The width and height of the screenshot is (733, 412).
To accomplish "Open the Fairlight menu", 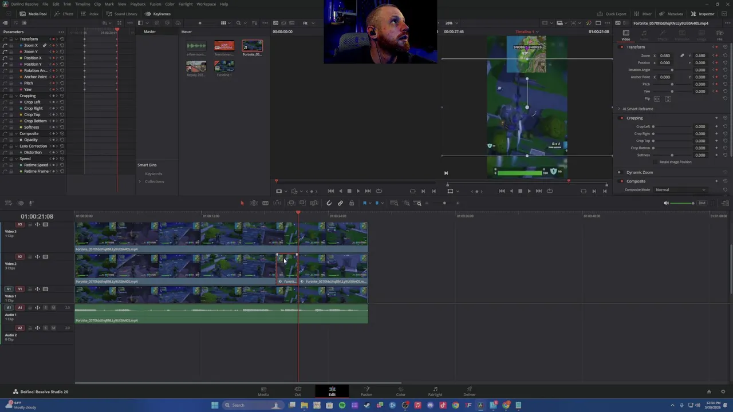I will (186, 4).
